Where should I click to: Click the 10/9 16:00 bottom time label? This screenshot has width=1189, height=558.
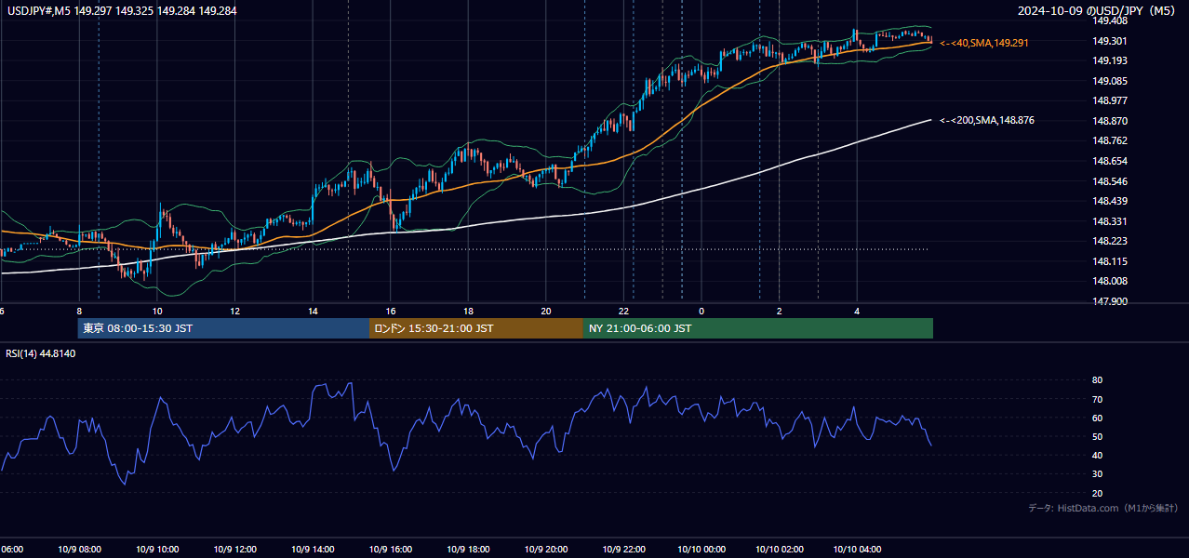click(391, 549)
